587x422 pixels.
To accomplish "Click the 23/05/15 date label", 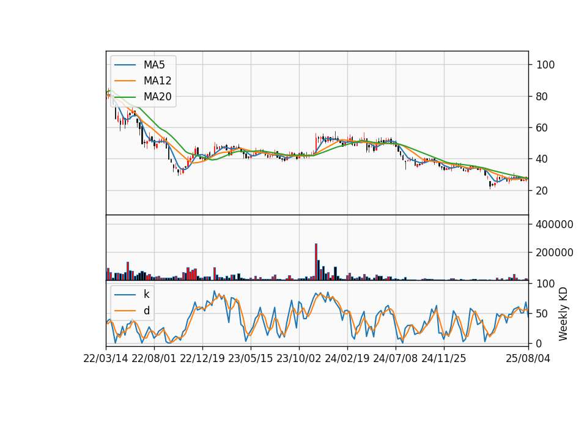I will (x=251, y=358).
